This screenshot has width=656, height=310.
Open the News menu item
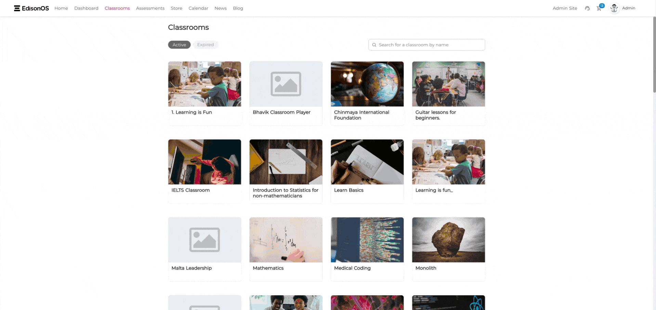(x=221, y=8)
